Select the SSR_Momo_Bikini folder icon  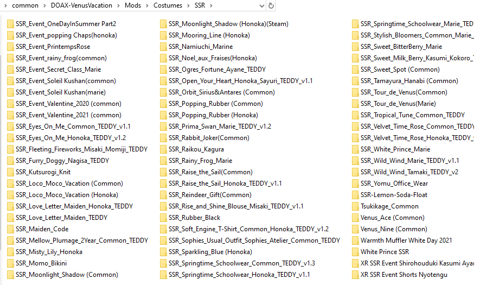pos(10,263)
